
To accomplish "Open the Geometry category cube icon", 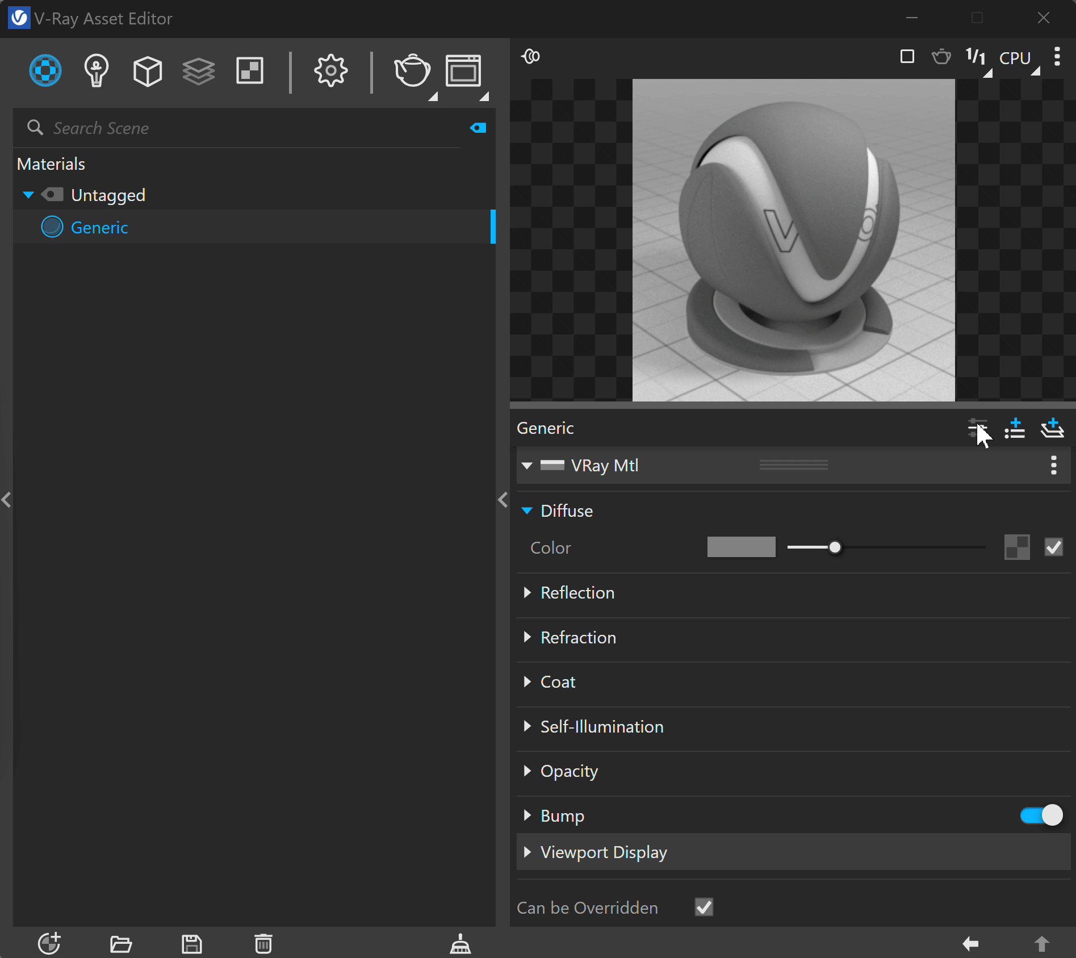I will (x=148, y=71).
